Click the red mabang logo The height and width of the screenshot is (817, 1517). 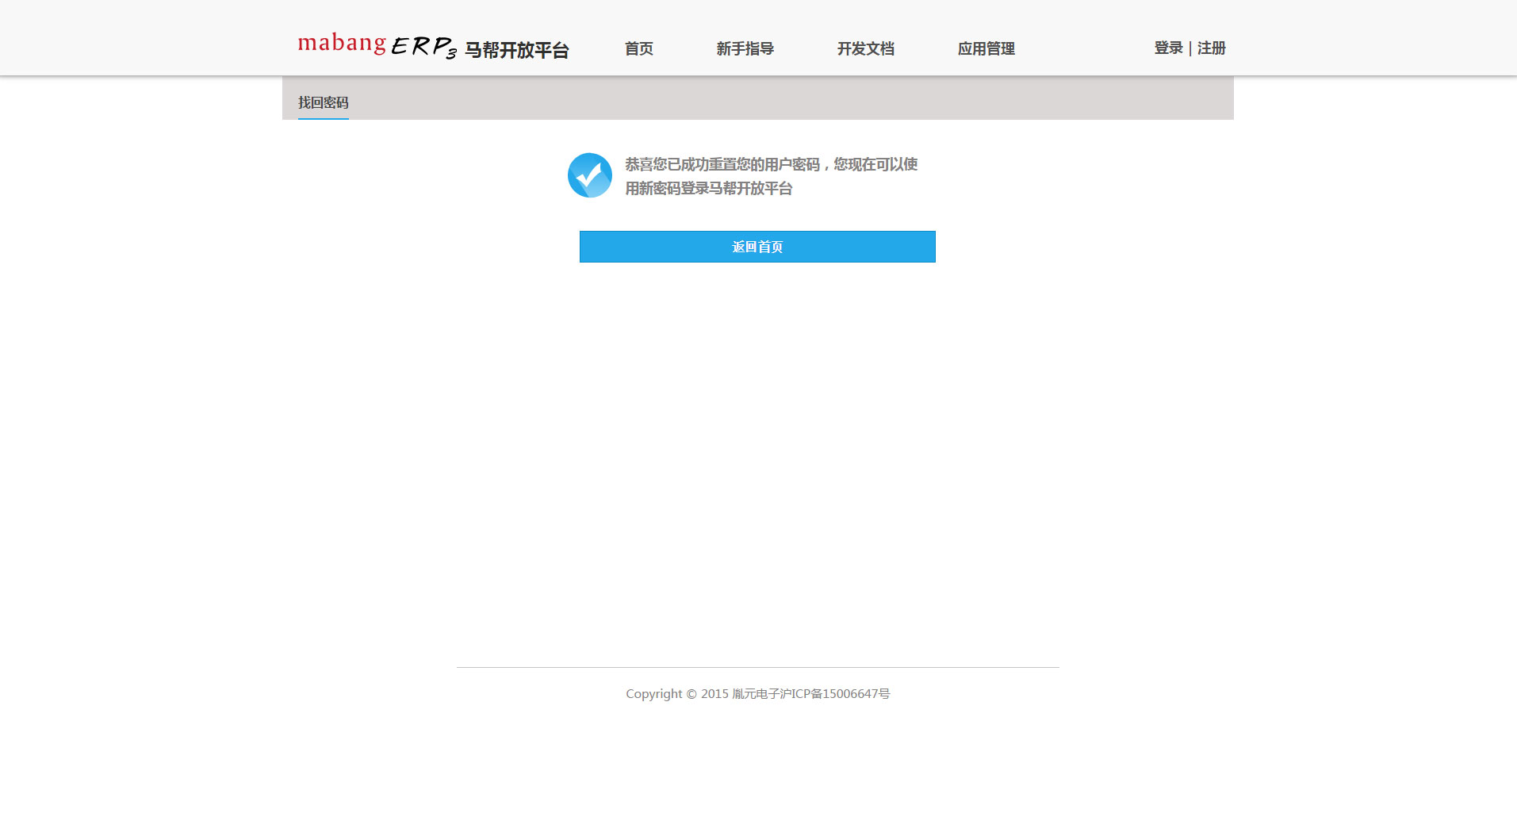click(342, 44)
